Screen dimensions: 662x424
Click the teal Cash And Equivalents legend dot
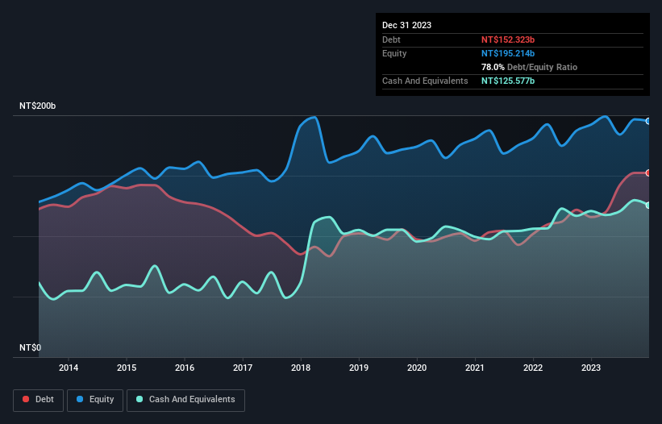point(139,399)
